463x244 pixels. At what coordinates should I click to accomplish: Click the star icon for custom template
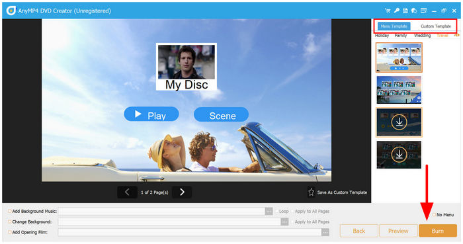pyautogui.click(x=311, y=192)
